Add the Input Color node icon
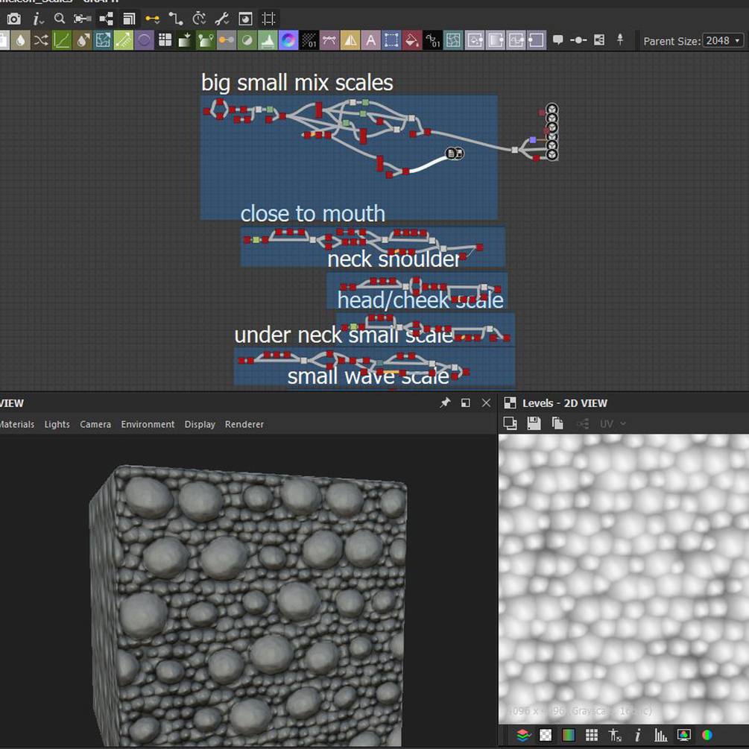749x749 pixels. (x=475, y=40)
